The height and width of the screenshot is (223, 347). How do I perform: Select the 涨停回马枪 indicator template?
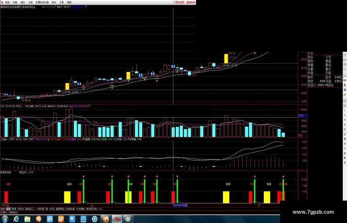coord(92,209)
